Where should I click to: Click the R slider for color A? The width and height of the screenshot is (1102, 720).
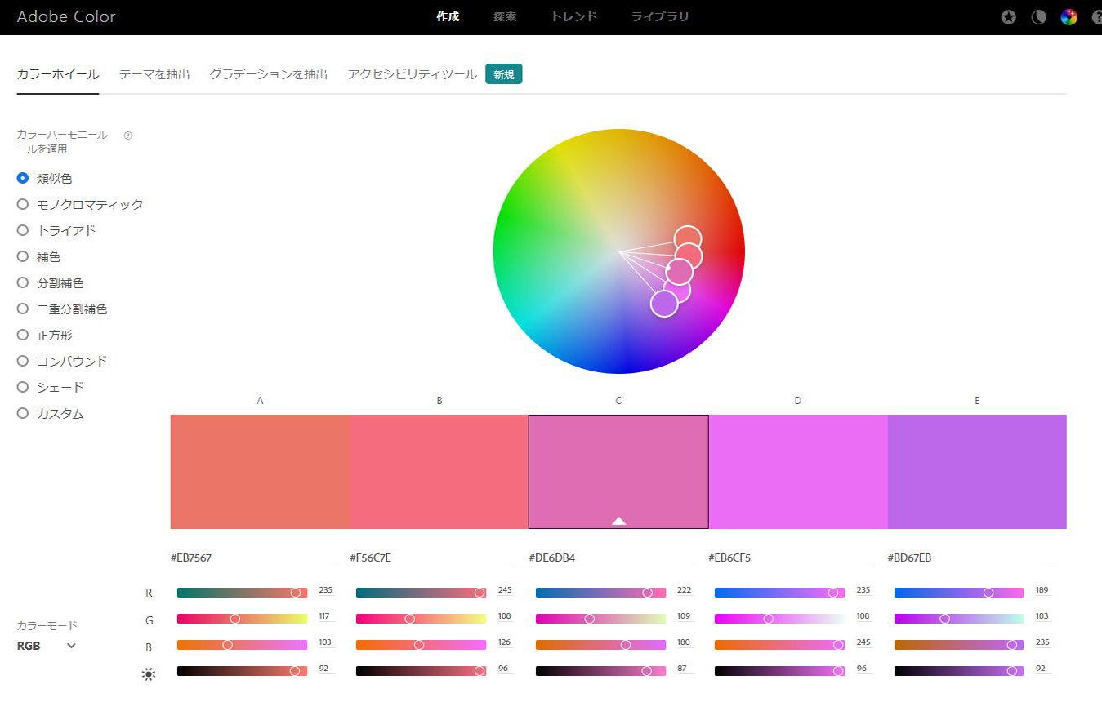click(242, 593)
